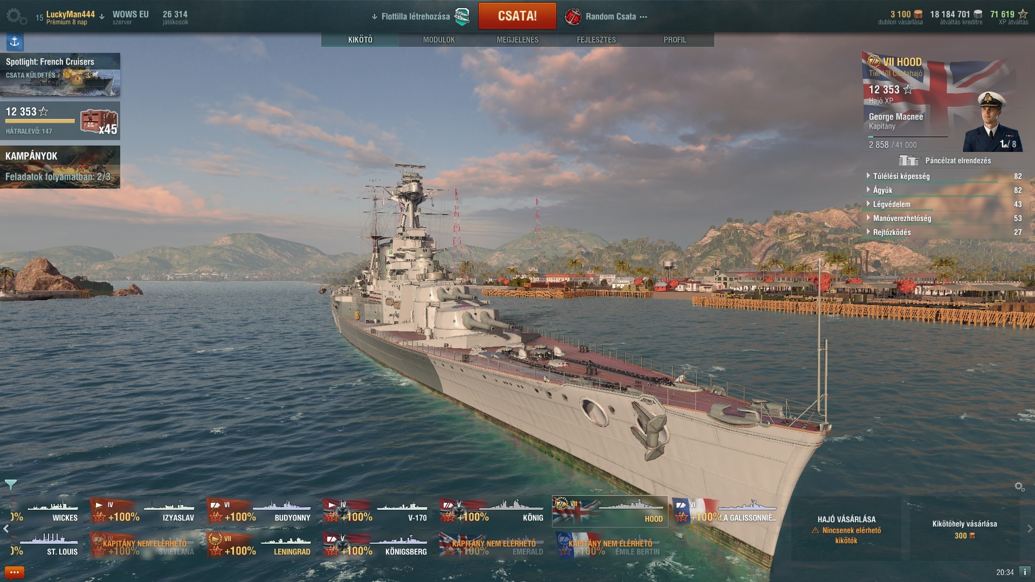This screenshot has height=582, width=1035.
Task: Click the x45 container crate icon
Action: point(99,121)
